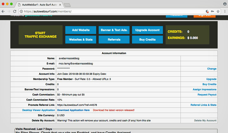Click the Request Payout link
228x133 pixels.
coord(207,95)
